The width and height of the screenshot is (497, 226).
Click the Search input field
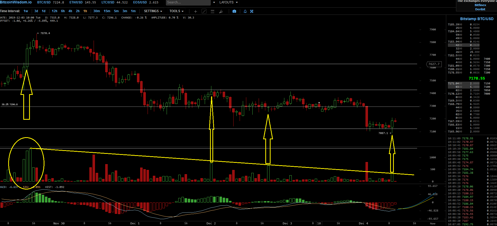pos(188,2)
